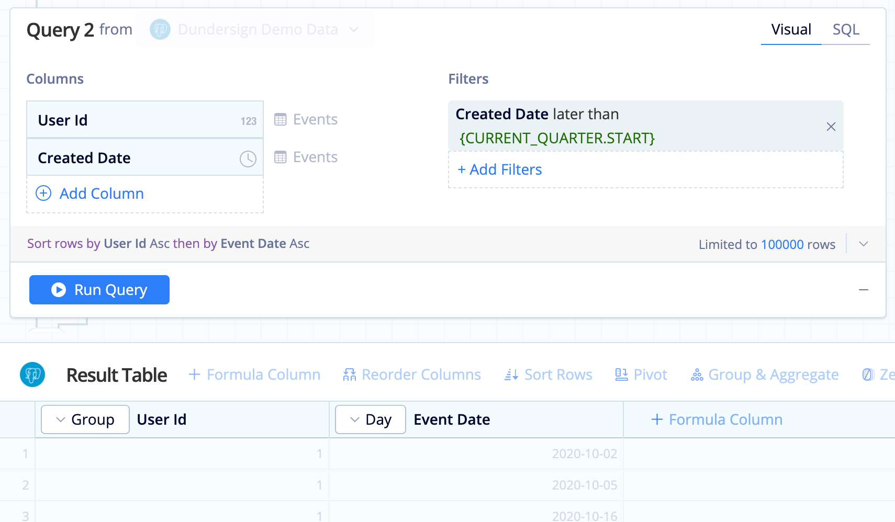Click the play icon inside Run Query

pos(59,290)
